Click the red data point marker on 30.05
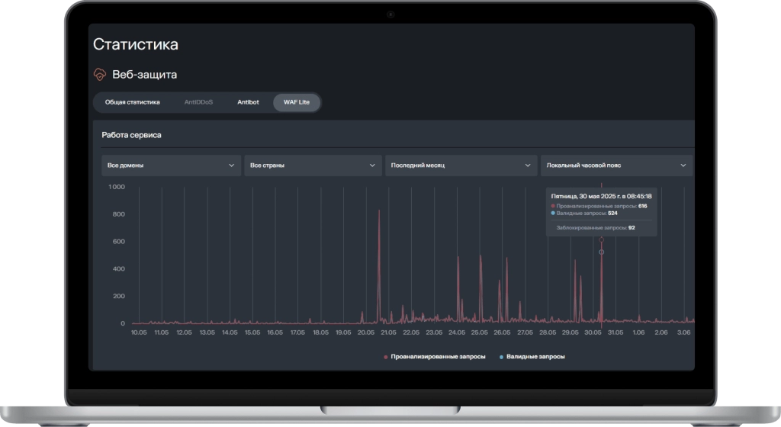 coord(601,240)
